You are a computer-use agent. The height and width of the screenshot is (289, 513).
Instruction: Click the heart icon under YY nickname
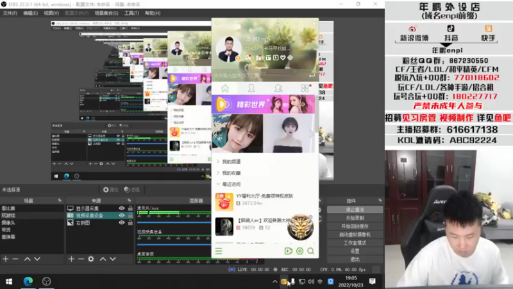283,58
